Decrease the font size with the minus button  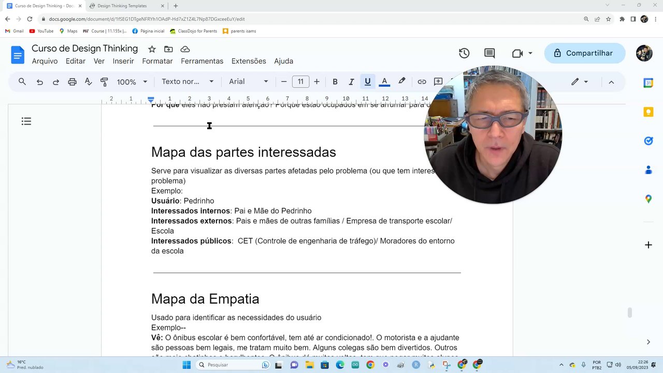pos(284,81)
